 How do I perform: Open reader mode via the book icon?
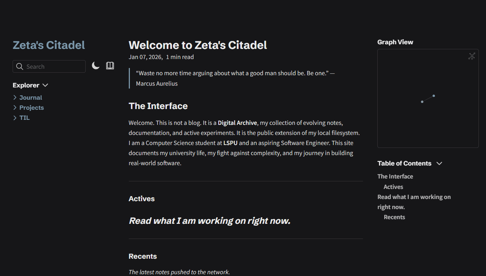(110, 66)
